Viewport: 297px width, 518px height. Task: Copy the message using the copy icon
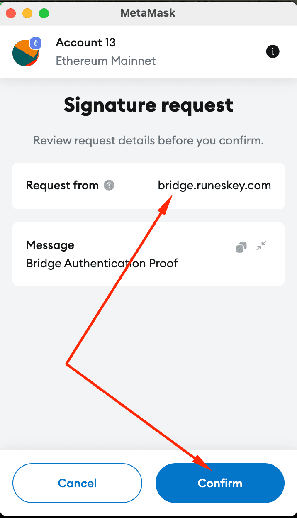[x=241, y=246]
